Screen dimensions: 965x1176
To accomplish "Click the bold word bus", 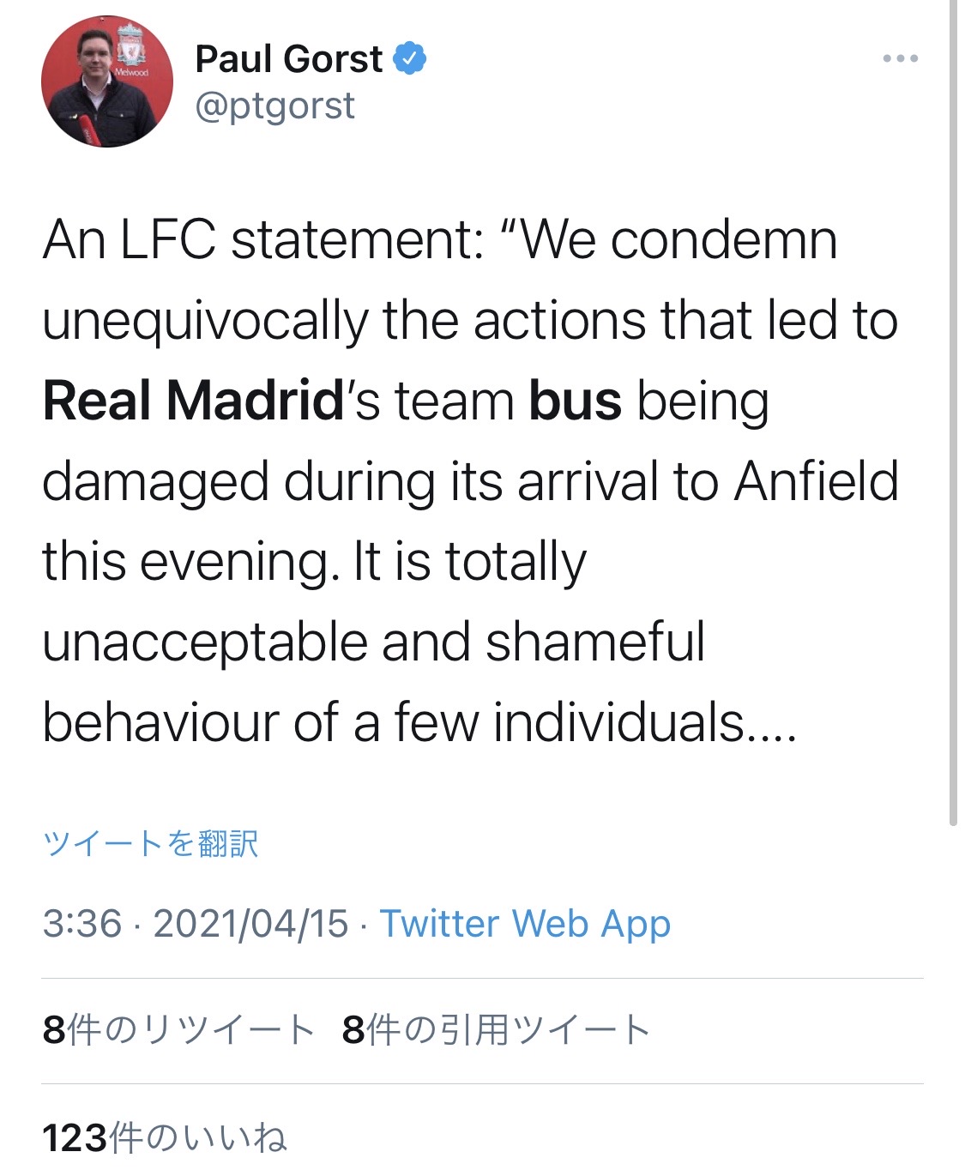I will pyautogui.click(x=575, y=401).
